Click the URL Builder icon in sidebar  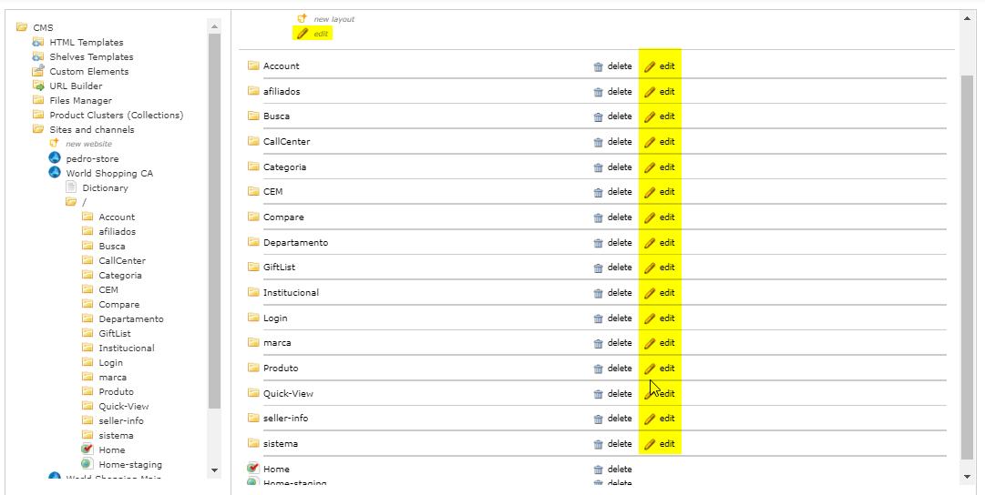38,86
